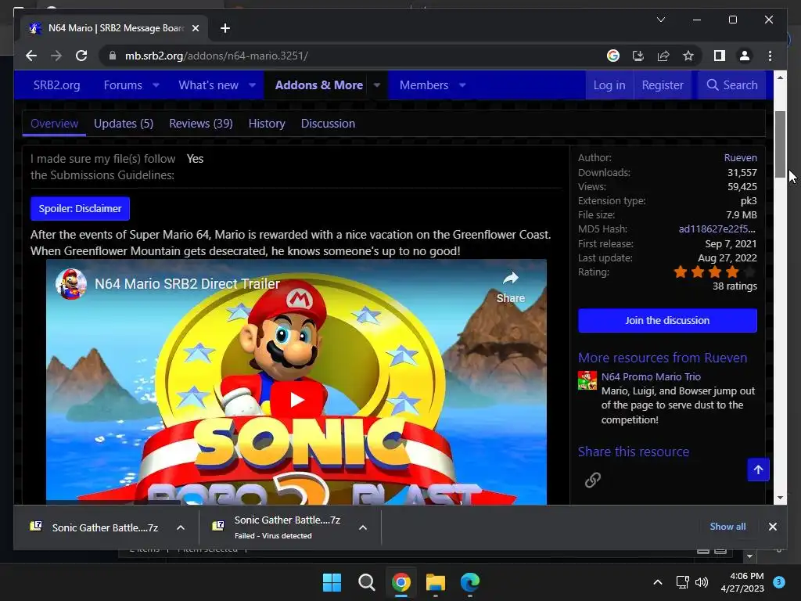Click the install app icon in address bar
801x601 pixels.
tap(638, 56)
